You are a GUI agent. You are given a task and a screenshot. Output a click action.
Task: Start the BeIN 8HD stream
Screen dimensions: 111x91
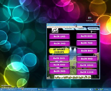[x=87, y=51]
